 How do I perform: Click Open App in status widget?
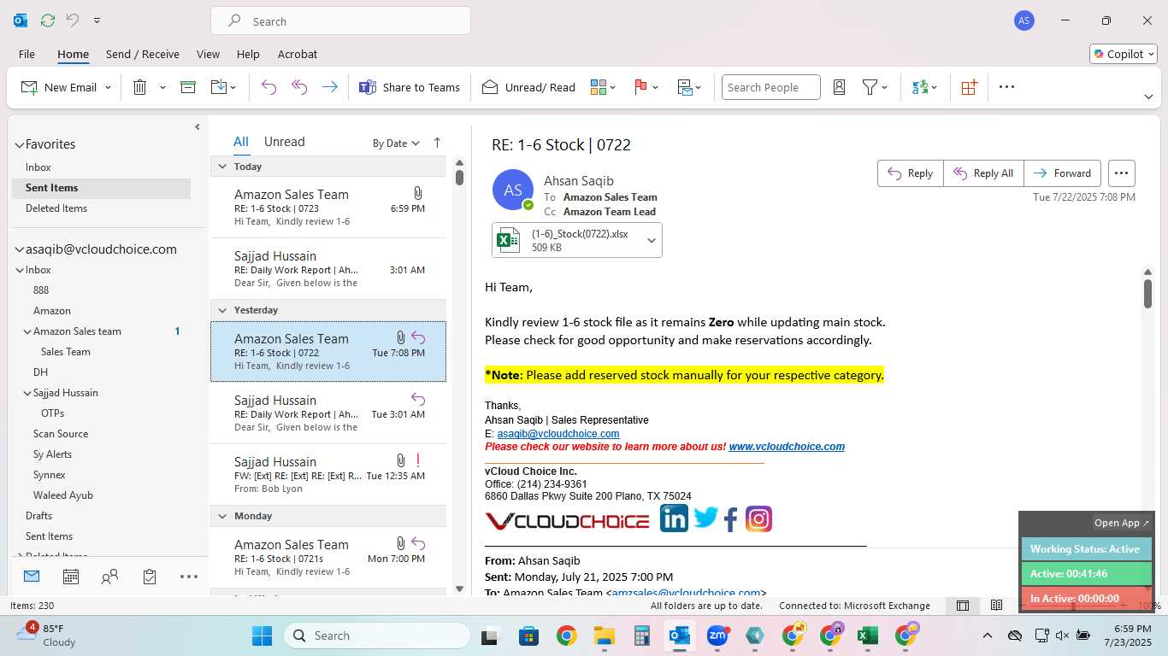(x=1122, y=523)
